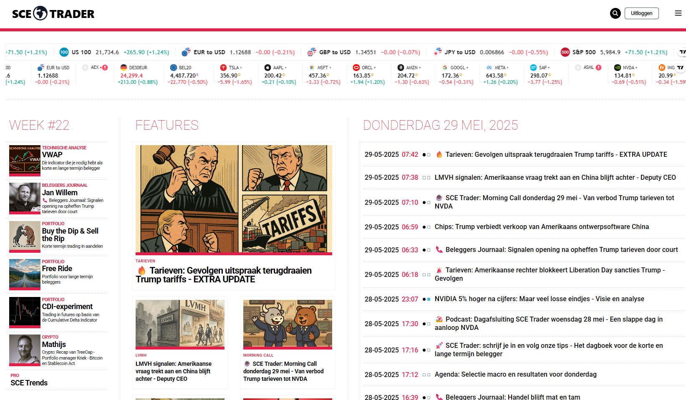
Task: Click the US 100 ticker icon
Action: [x=64, y=52]
